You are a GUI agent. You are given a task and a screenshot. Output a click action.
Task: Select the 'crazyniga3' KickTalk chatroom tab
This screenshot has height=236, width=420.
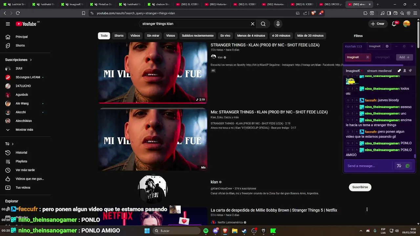pos(382,57)
